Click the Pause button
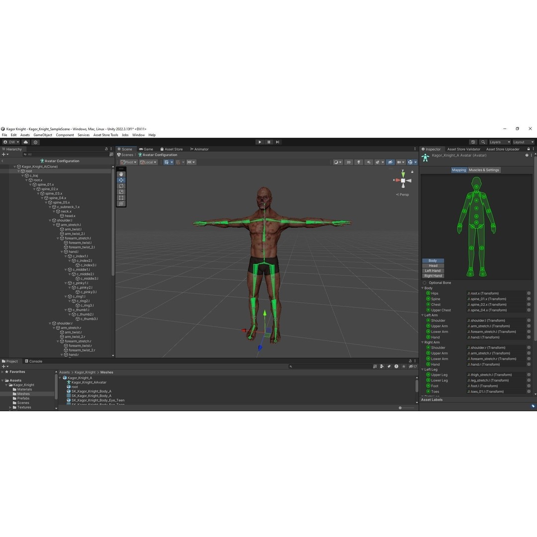Viewport: 537px width, 537px height. (269, 142)
